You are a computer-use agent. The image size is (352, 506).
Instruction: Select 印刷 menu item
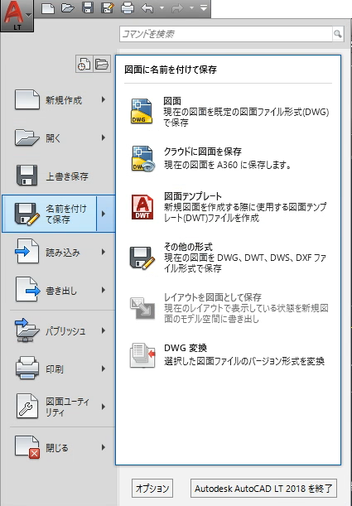pos(58,369)
